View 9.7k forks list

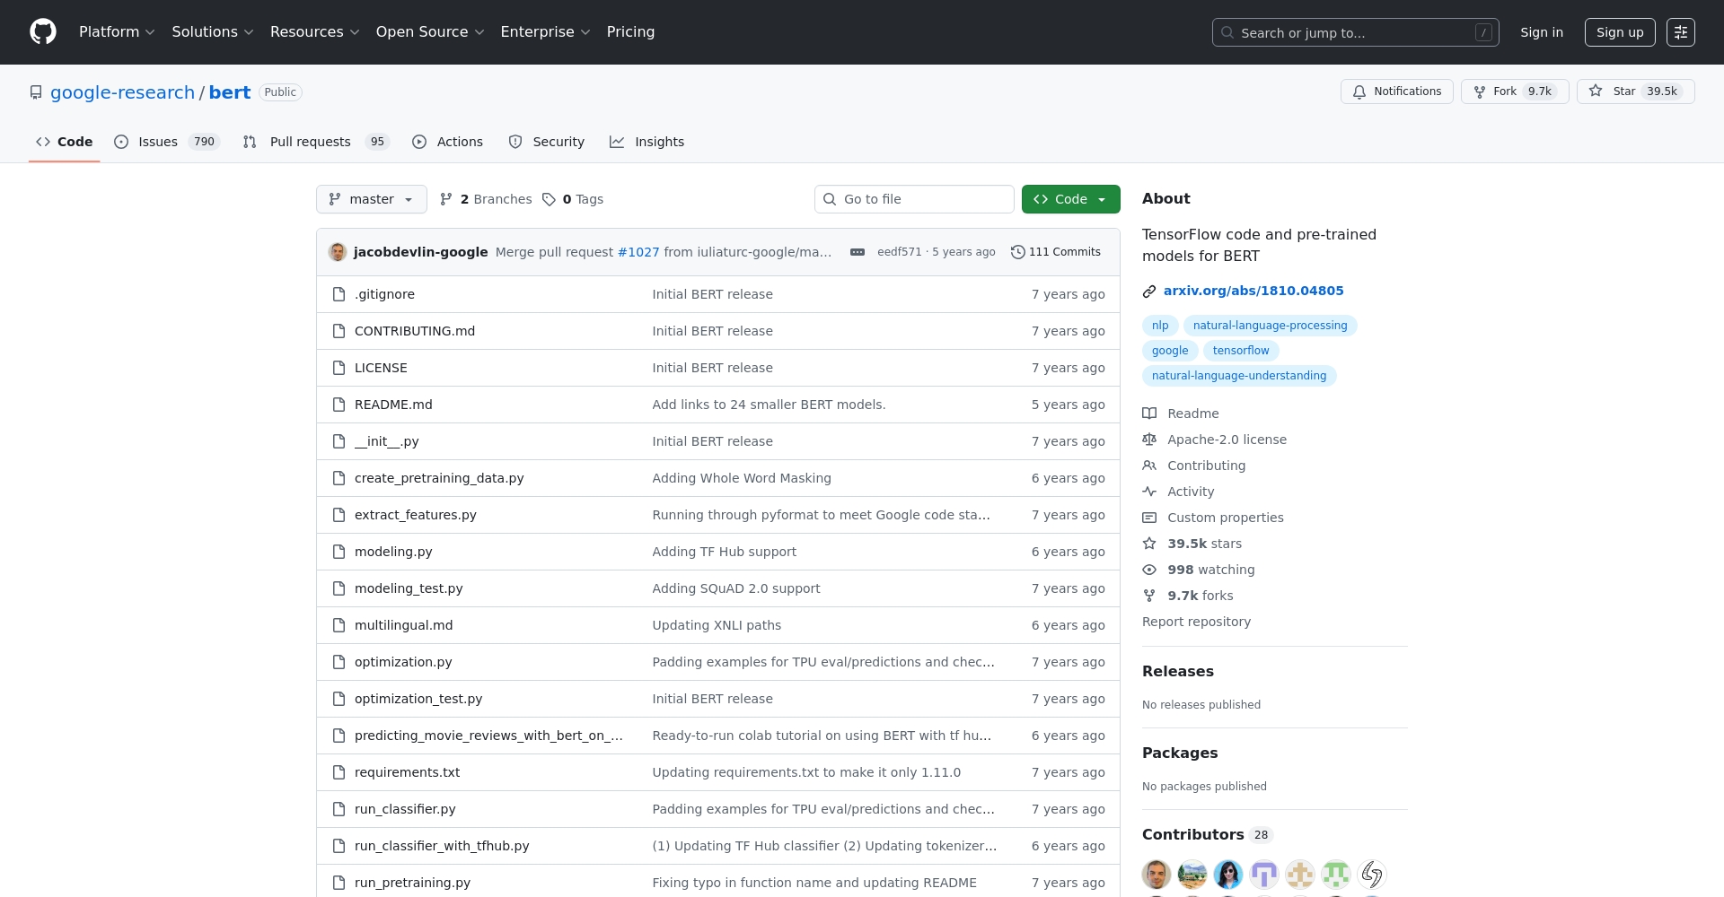(x=1188, y=596)
